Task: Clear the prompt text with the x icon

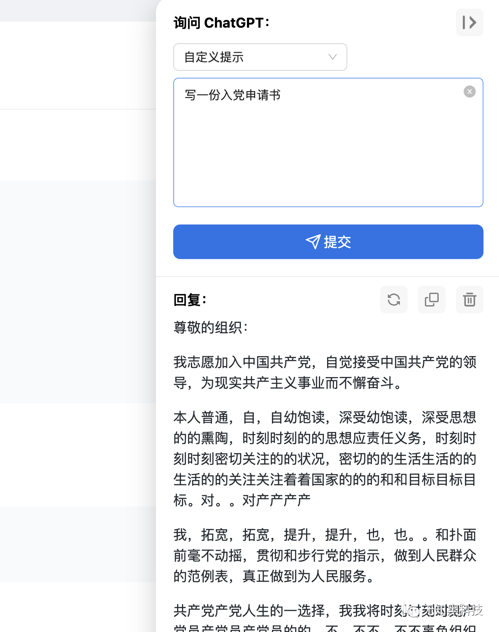Action: tap(469, 92)
